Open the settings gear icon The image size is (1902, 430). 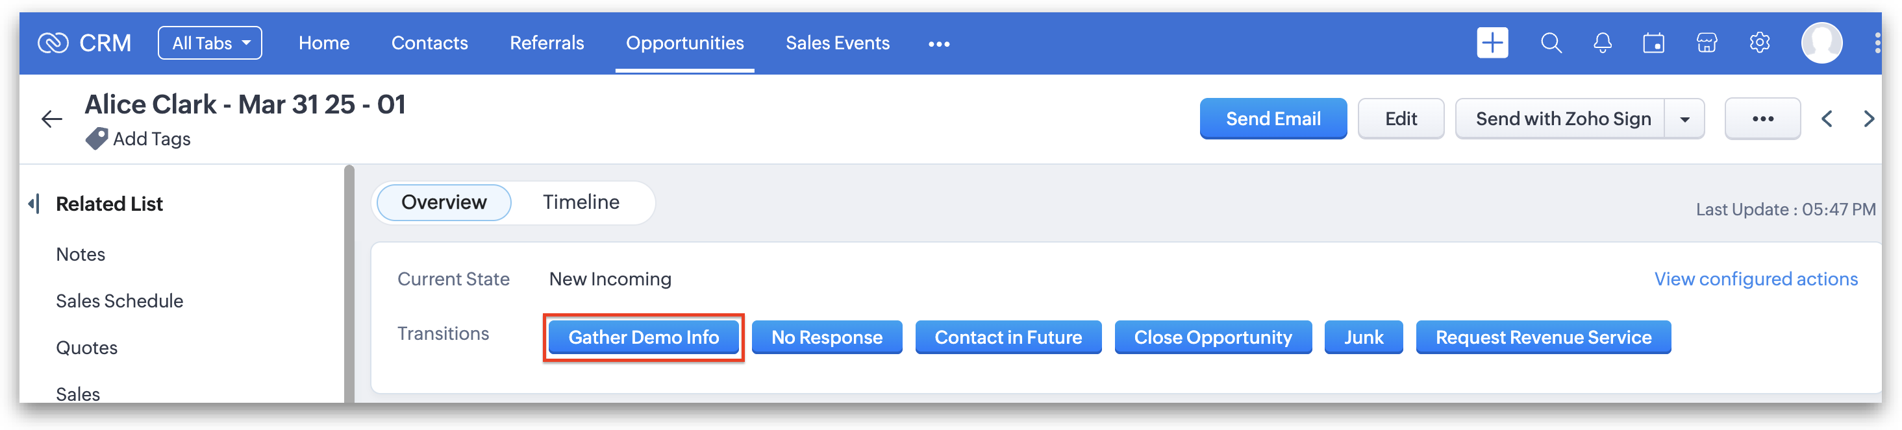pyautogui.click(x=1760, y=43)
